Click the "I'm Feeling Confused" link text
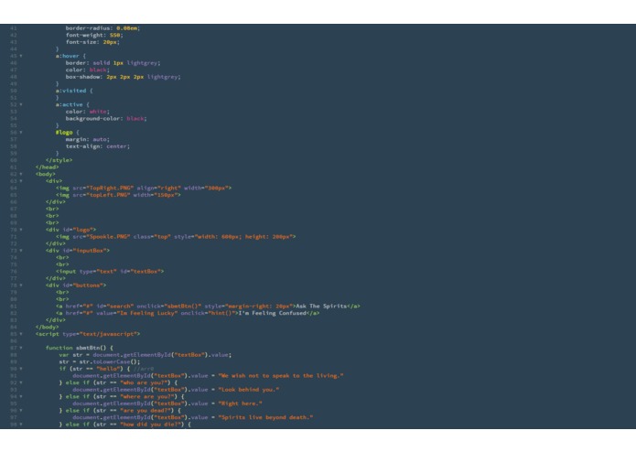 pyautogui.click(x=272, y=313)
